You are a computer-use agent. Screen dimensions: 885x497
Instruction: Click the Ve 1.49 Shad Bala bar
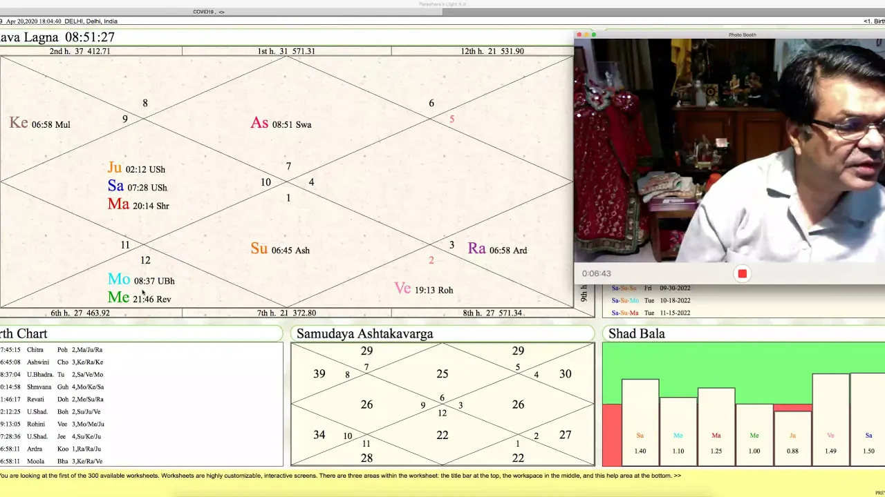tap(830, 420)
